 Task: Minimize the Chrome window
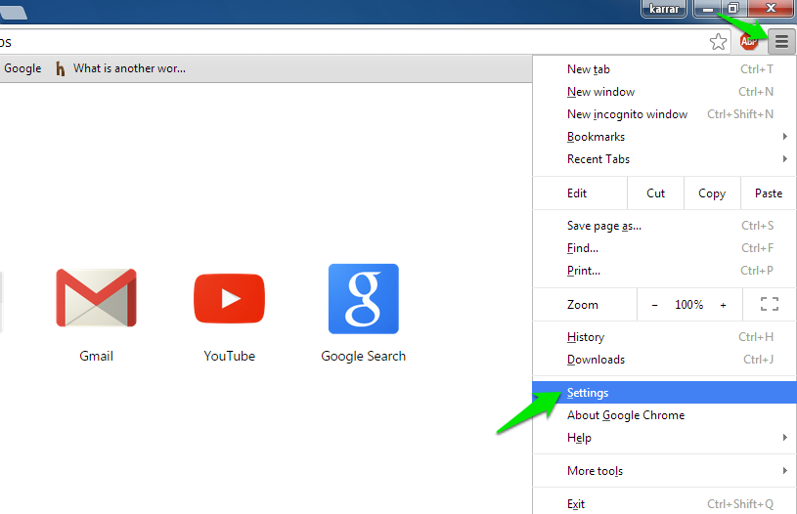tap(708, 9)
